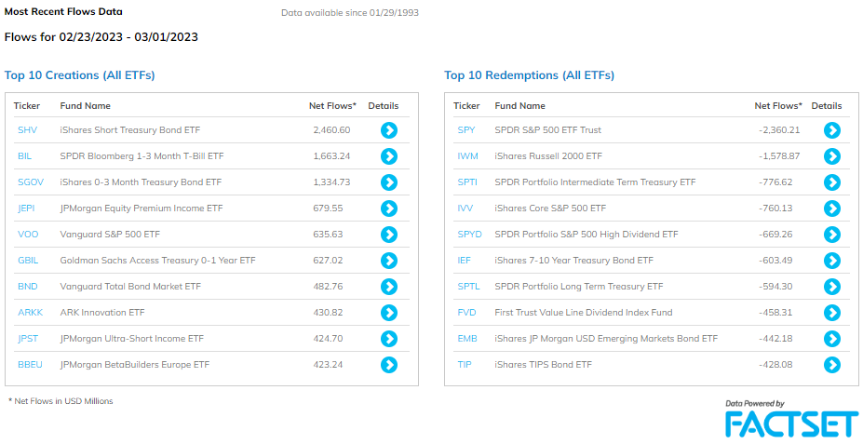Image resolution: width=863 pixels, height=444 pixels.
Task: Open details arrow for IVV row
Action: click(831, 209)
